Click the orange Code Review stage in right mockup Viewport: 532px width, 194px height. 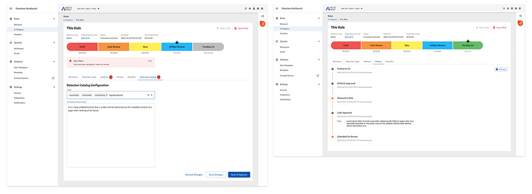click(x=377, y=45)
